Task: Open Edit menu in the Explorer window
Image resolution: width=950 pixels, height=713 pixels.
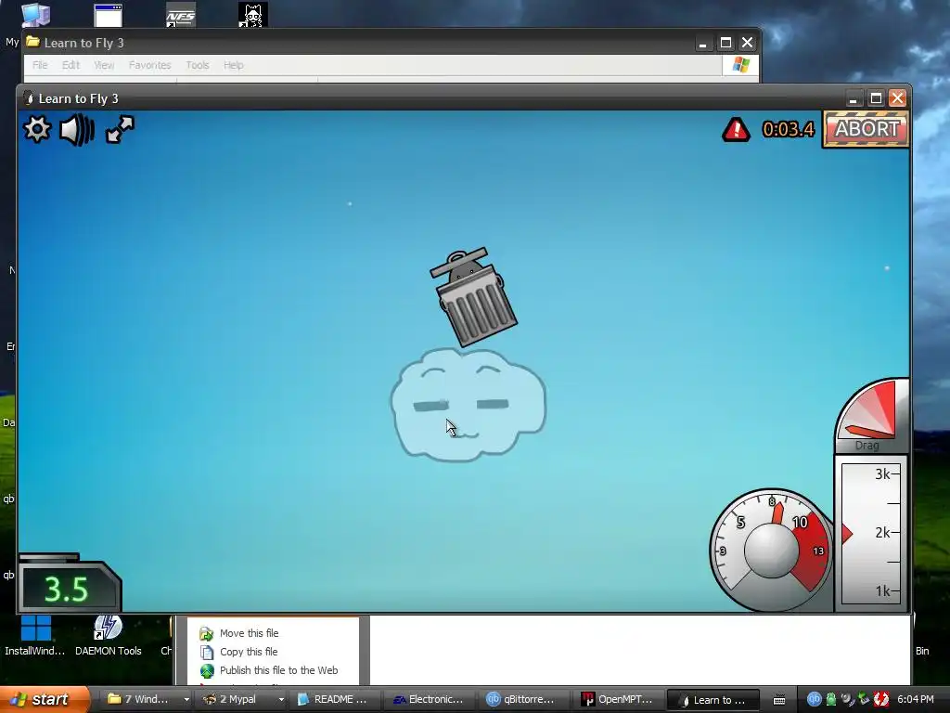Action: (x=71, y=65)
